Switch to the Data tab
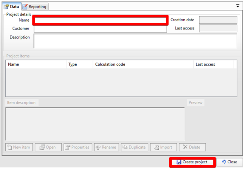Image resolution: width=243 pixels, height=169 pixels. coord(12,6)
